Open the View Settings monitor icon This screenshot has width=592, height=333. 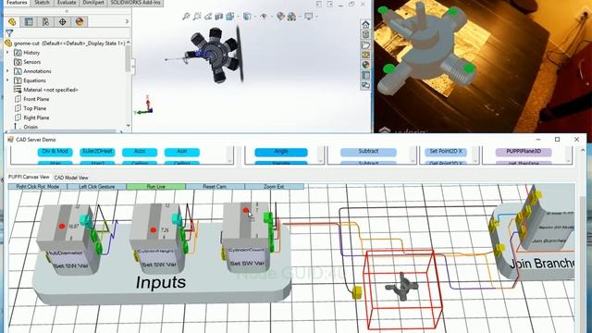tap(308, 17)
